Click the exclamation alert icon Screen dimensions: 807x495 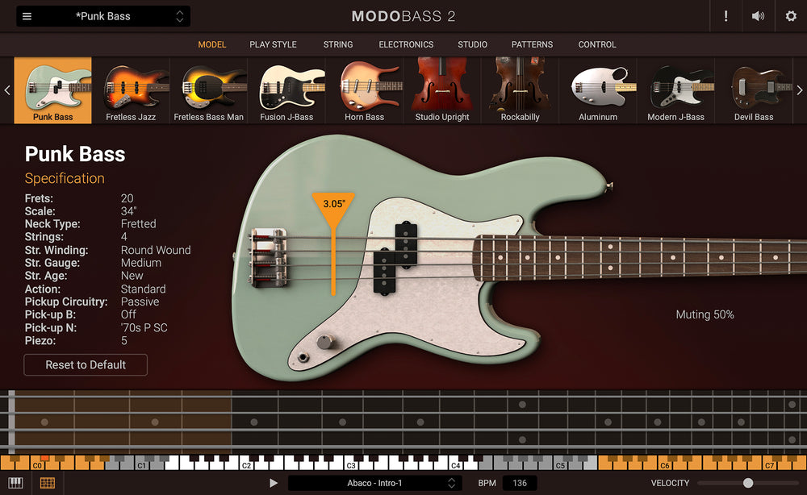pyautogui.click(x=725, y=16)
